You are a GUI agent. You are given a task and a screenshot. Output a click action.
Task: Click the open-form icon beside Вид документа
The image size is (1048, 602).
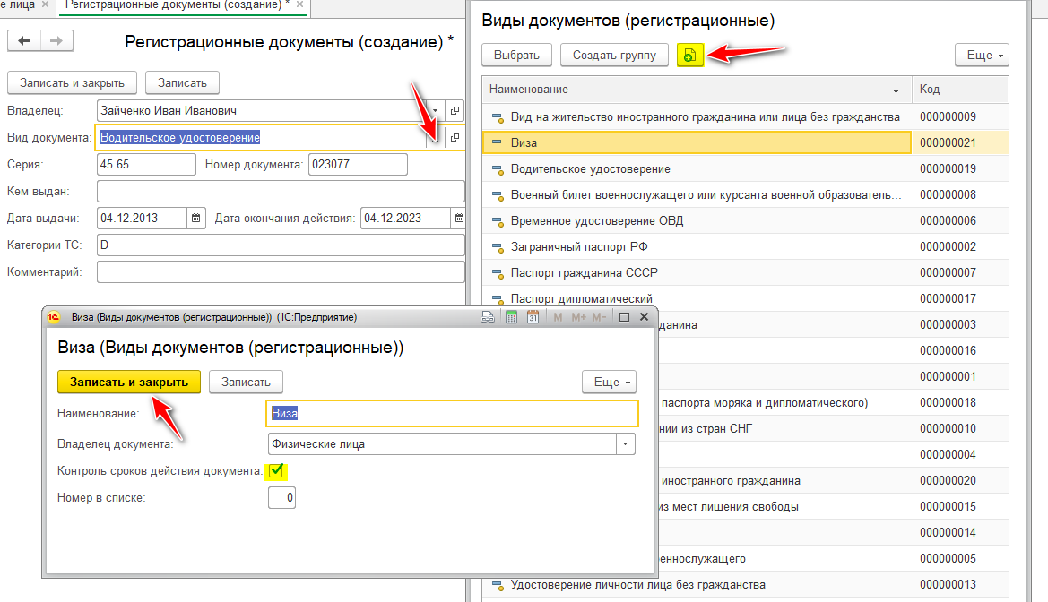(x=455, y=137)
